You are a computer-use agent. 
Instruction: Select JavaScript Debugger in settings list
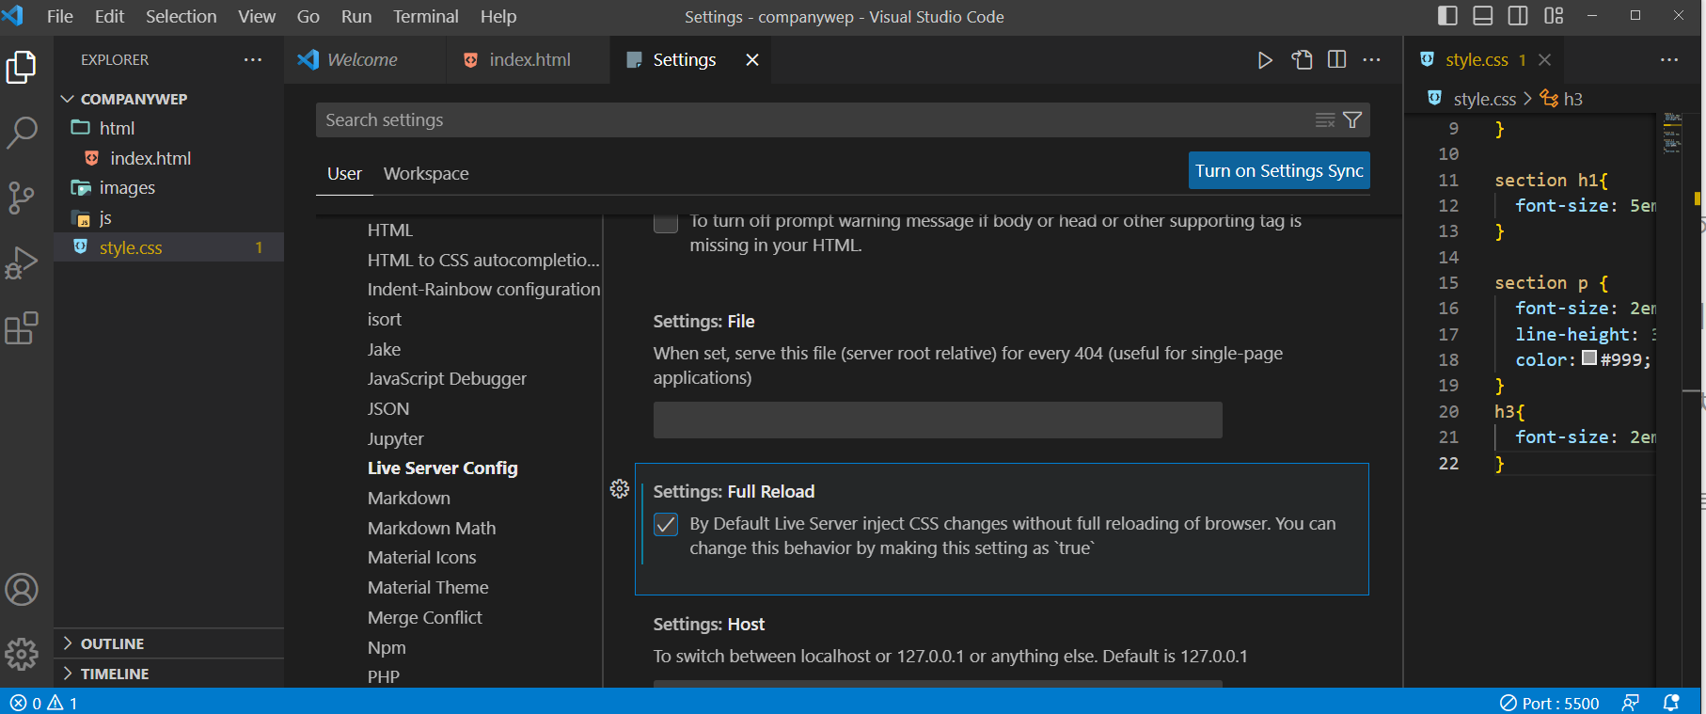(447, 378)
